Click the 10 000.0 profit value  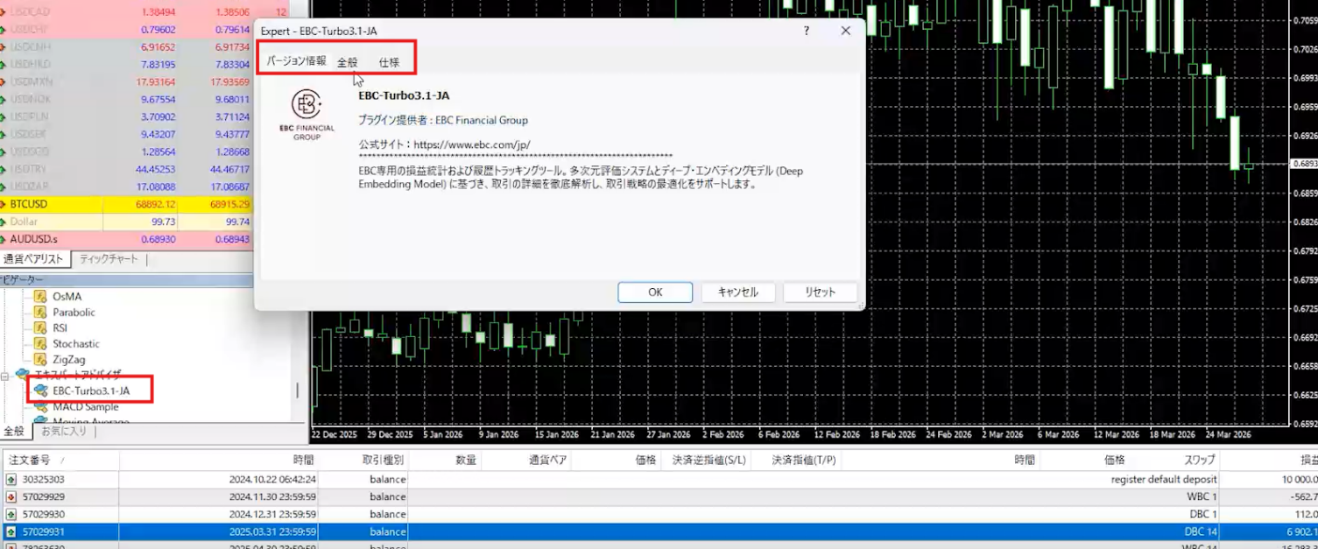(x=1299, y=480)
